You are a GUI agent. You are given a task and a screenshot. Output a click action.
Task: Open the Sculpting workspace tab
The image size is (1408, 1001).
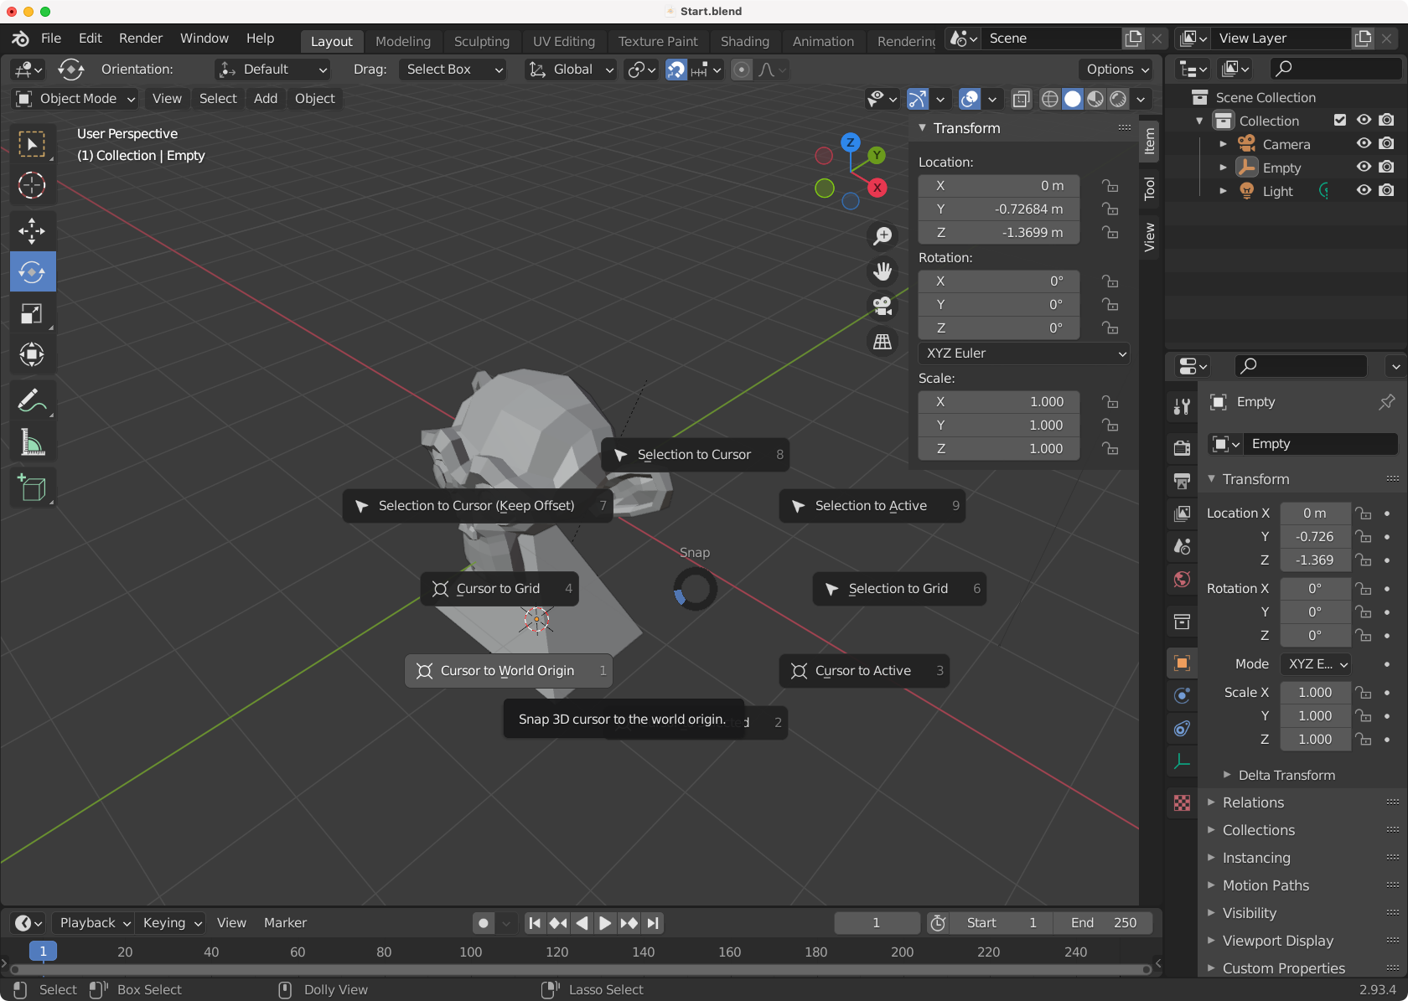[x=481, y=41]
